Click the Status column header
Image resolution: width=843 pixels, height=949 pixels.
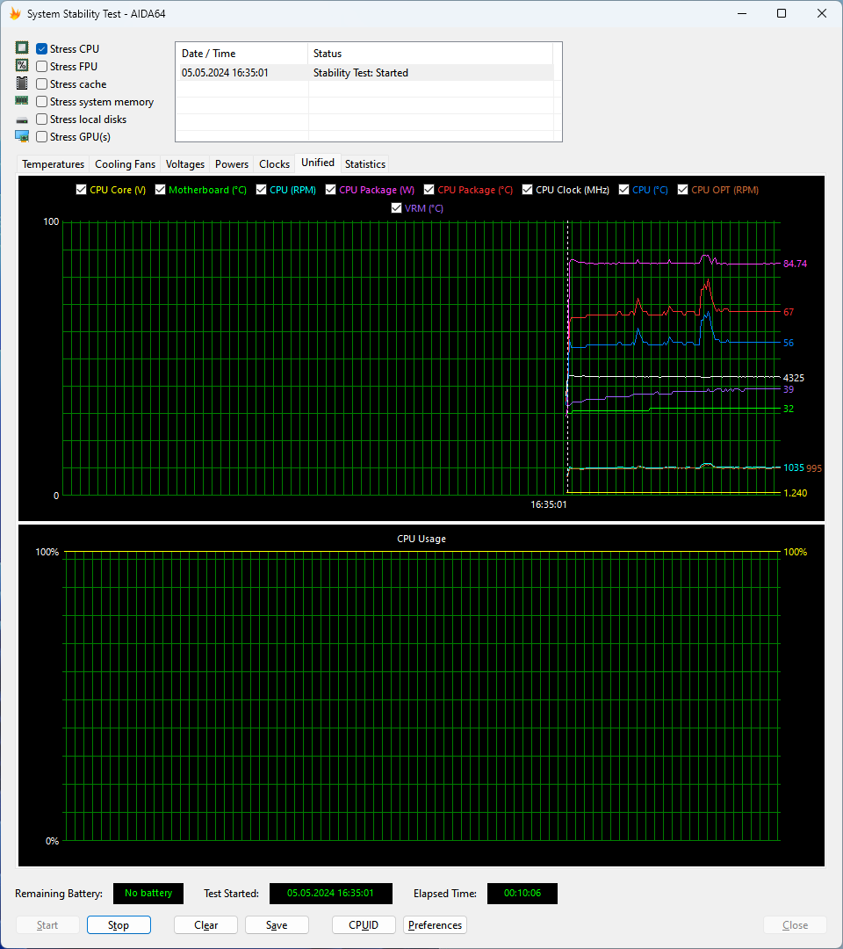(430, 54)
